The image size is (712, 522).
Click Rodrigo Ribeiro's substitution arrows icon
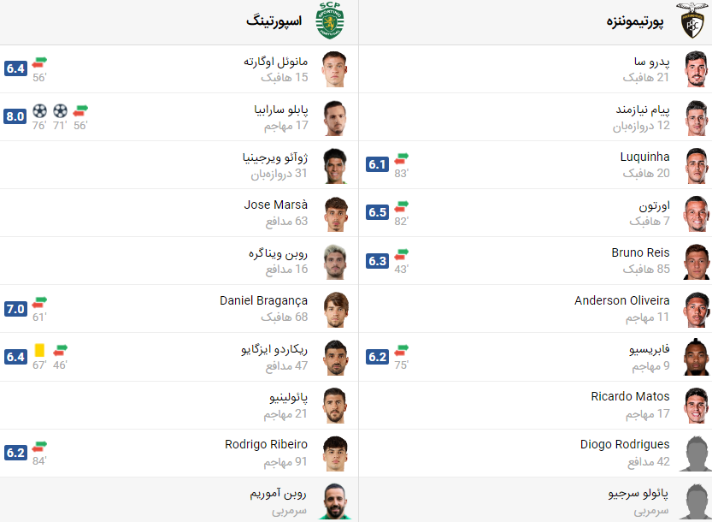pyautogui.click(x=39, y=446)
